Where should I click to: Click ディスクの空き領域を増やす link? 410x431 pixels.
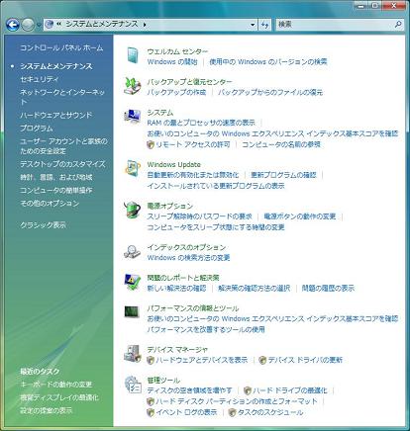[x=189, y=390]
